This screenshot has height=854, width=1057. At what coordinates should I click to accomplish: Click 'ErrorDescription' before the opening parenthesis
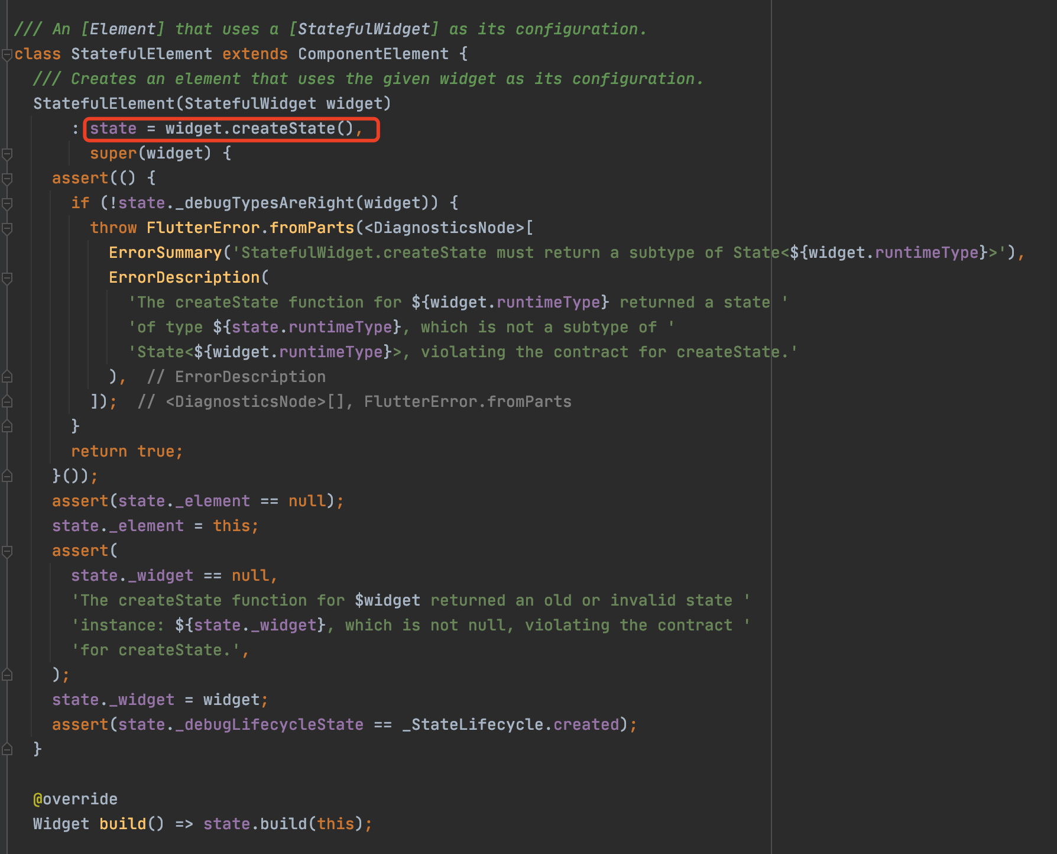(184, 277)
